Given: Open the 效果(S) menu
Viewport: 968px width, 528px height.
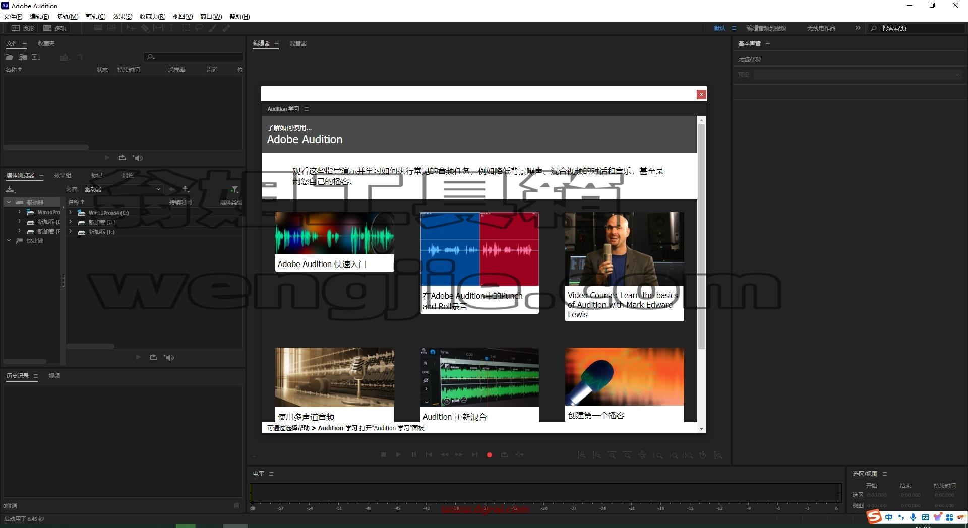Looking at the screenshot, I should [x=123, y=16].
